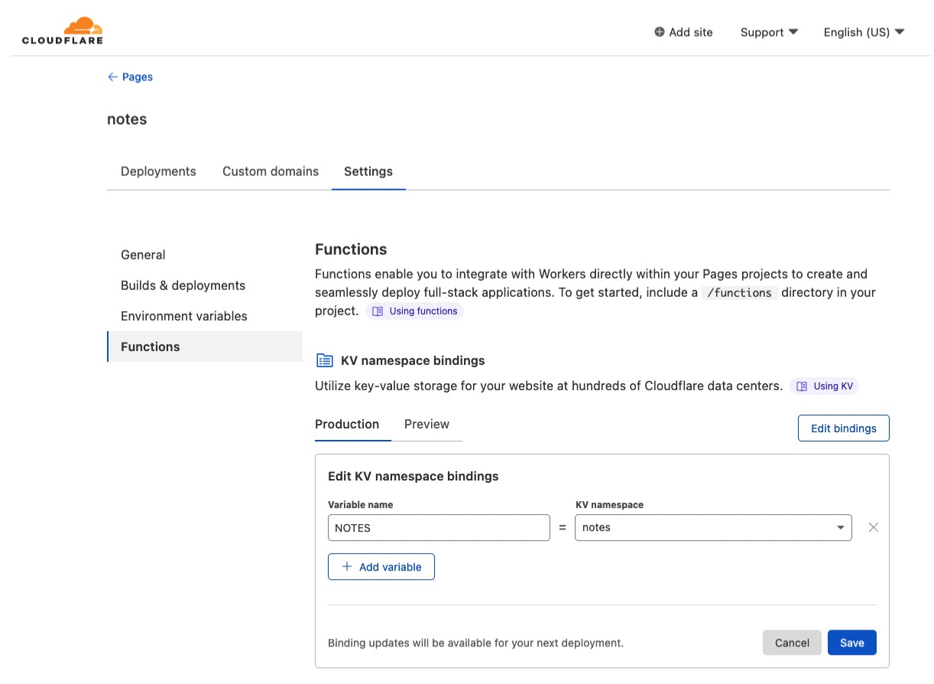Open the English (US) language dropdown
The image size is (934, 684).
coord(864,32)
